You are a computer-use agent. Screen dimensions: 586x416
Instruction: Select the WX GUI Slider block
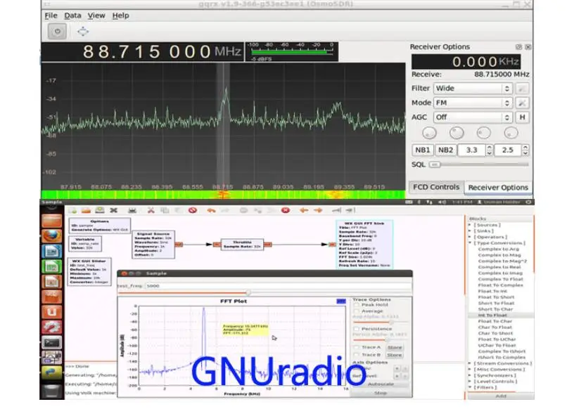pos(89,271)
